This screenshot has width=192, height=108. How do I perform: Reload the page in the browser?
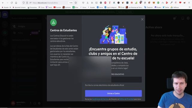point(12,3)
